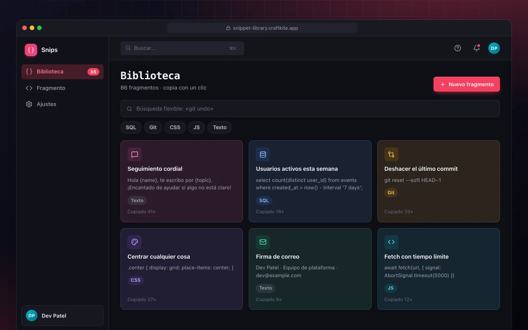Click Texto tag on Seguimiento cordial card

pos(137,200)
